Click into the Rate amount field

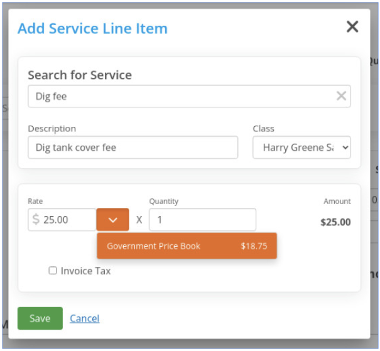coord(62,220)
